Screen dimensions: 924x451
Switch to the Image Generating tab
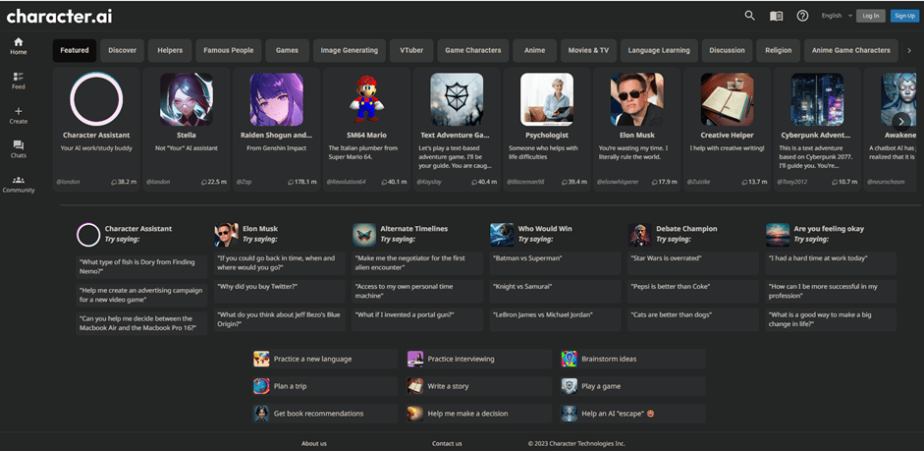tap(350, 51)
